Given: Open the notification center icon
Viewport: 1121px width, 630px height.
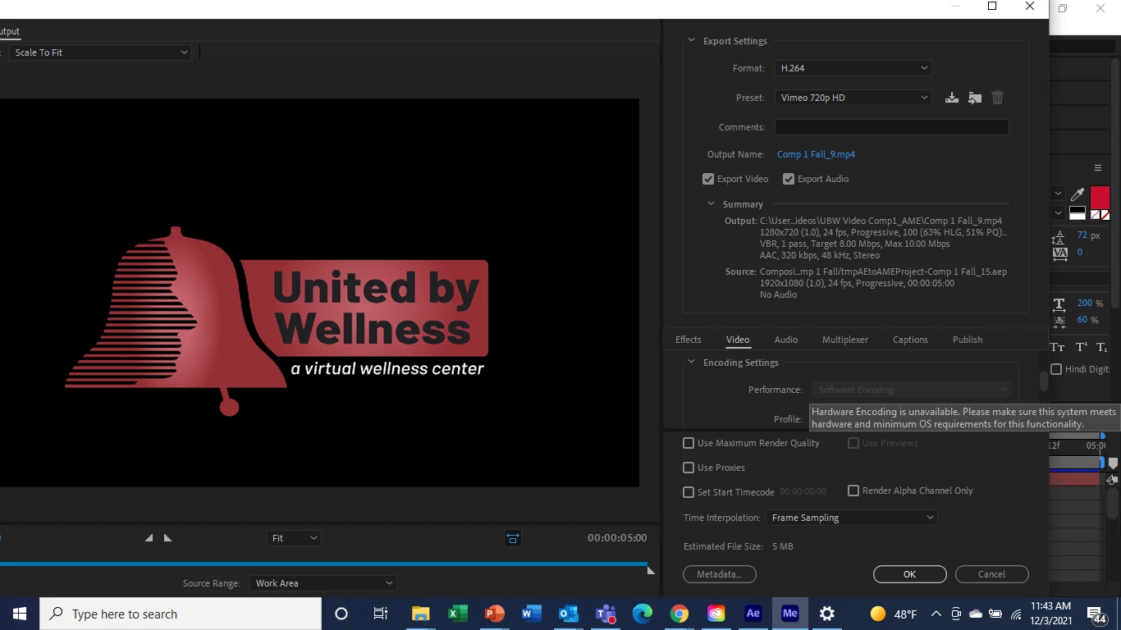Looking at the screenshot, I should (1097, 614).
